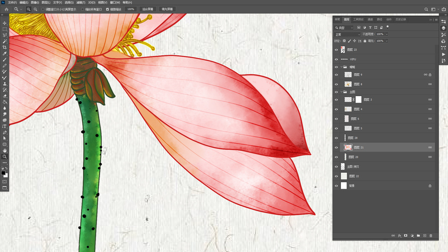Open the opacity 100% dropdown arrow

[x=387, y=34]
